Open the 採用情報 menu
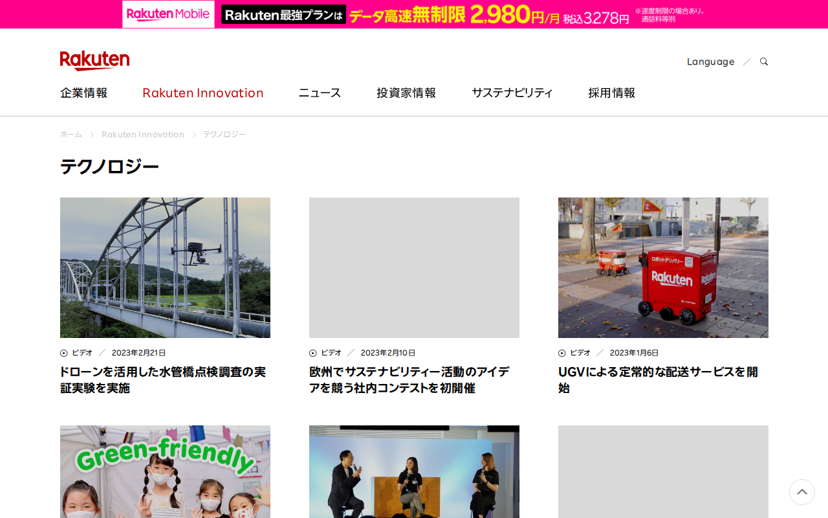This screenshot has width=828, height=518. (x=612, y=93)
